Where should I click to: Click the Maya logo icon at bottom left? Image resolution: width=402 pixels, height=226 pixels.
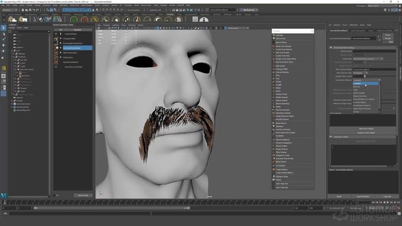coord(4,195)
